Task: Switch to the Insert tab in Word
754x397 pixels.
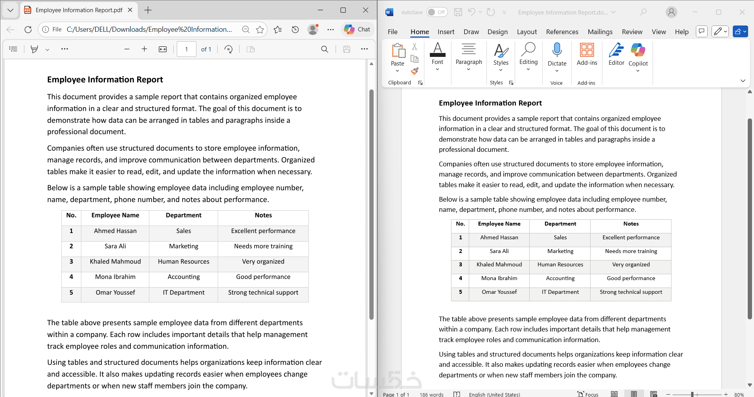Action: tap(446, 32)
